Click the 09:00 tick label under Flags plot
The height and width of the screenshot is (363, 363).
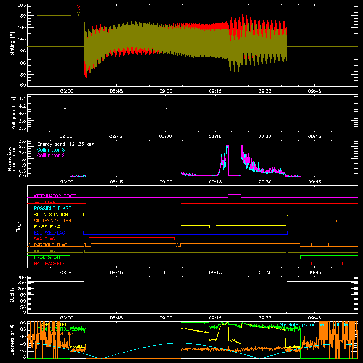[166, 273]
